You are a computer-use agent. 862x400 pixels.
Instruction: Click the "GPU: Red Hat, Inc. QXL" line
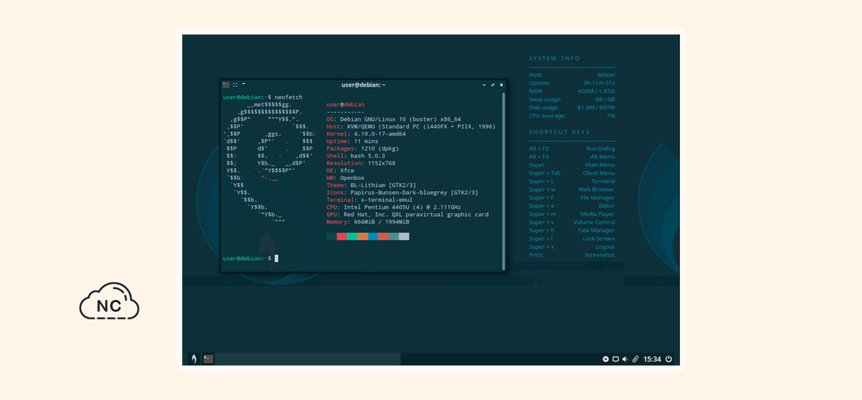click(x=408, y=214)
